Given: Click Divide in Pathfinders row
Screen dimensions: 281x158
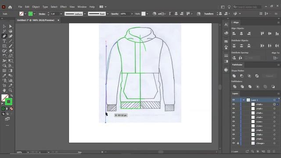Looking at the screenshot, I should pyautogui.click(x=234, y=87).
